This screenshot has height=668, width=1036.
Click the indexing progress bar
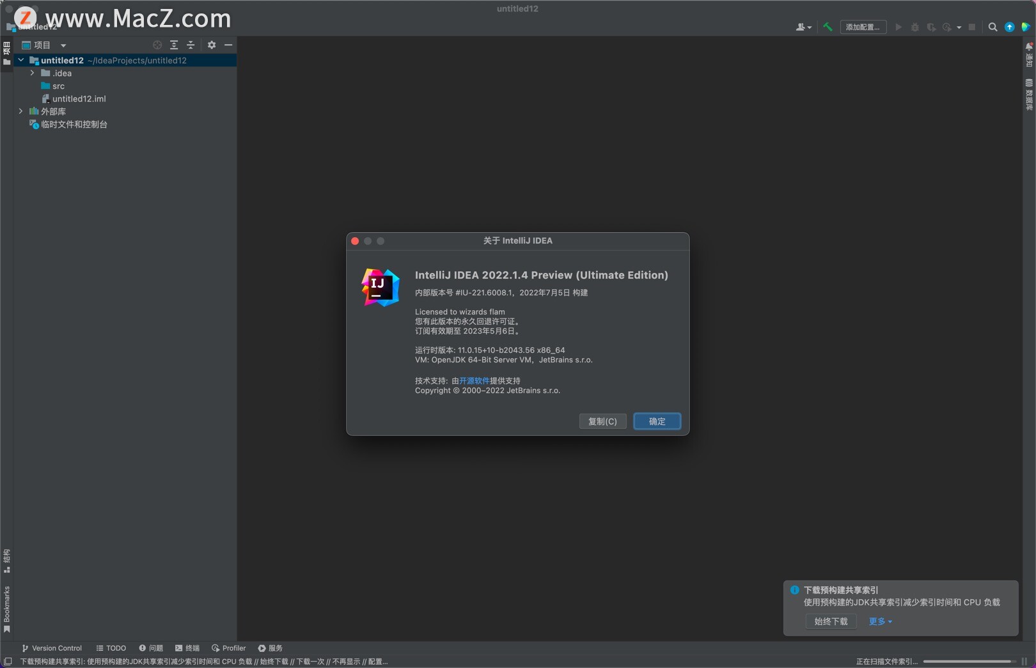click(x=969, y=662)
